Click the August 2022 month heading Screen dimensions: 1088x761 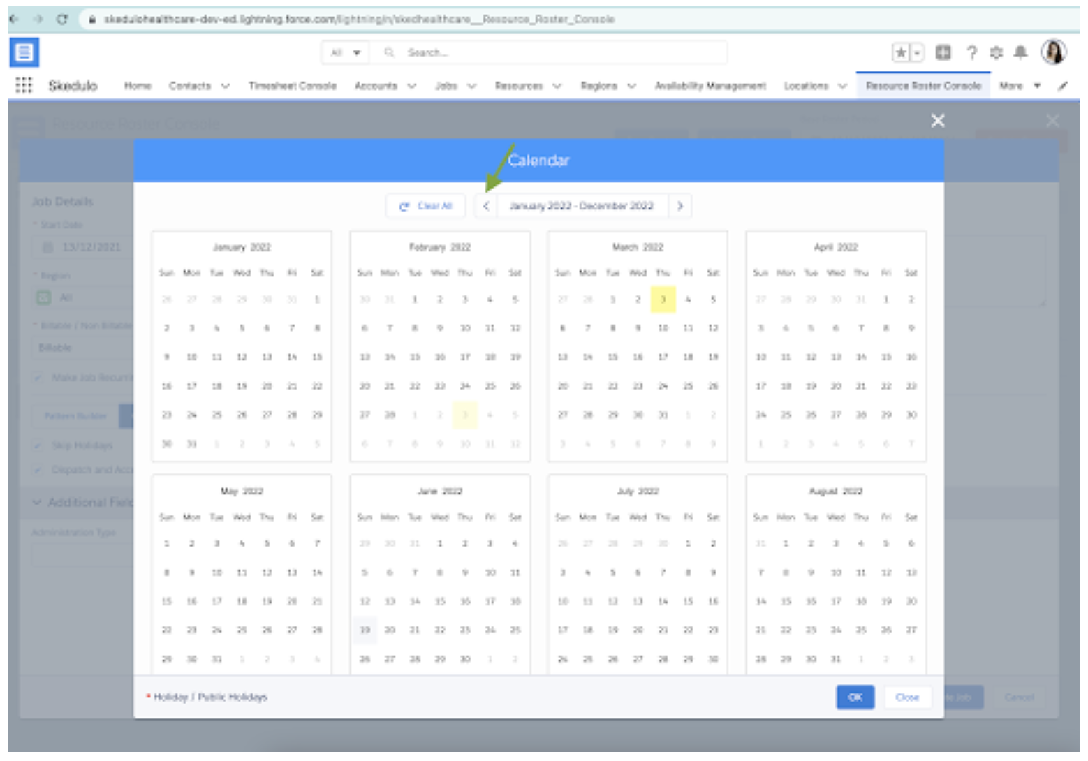pos(836,492)
